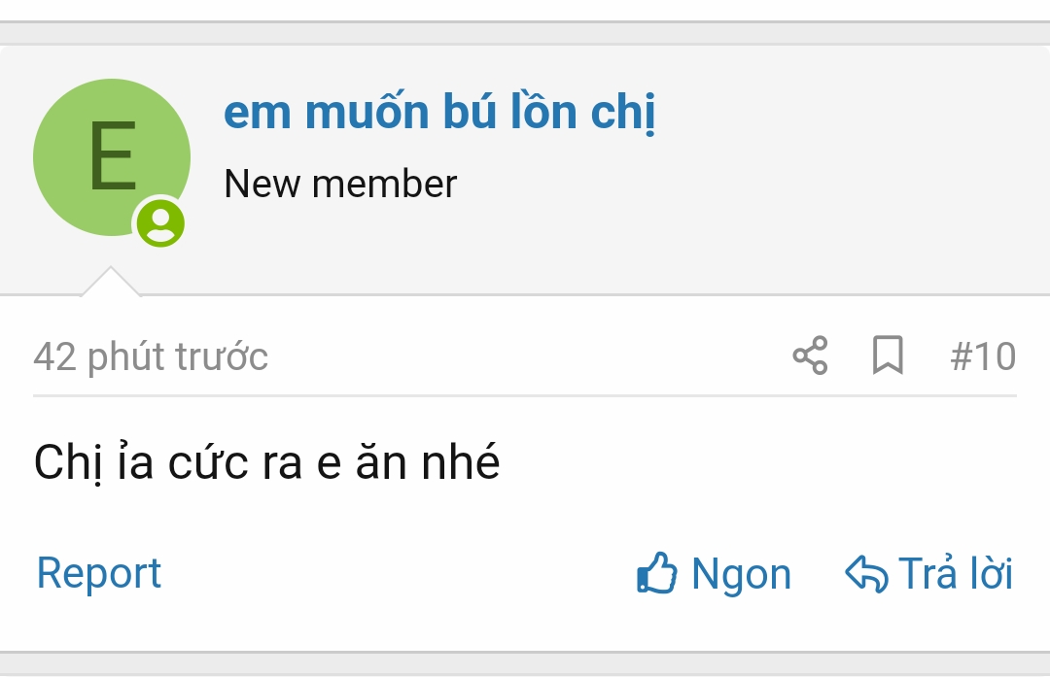The image size is (1050, 677).
Task: Open the poster's blue username link
Action: coord(439,114)
